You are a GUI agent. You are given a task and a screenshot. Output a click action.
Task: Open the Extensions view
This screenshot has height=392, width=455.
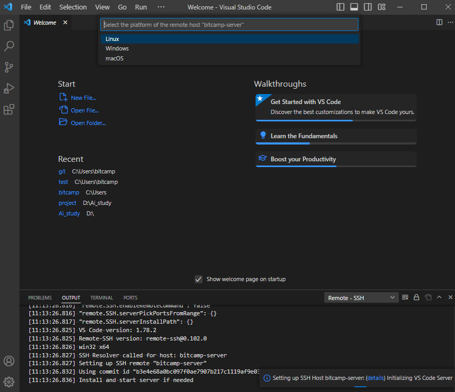(x=9, y=109)
